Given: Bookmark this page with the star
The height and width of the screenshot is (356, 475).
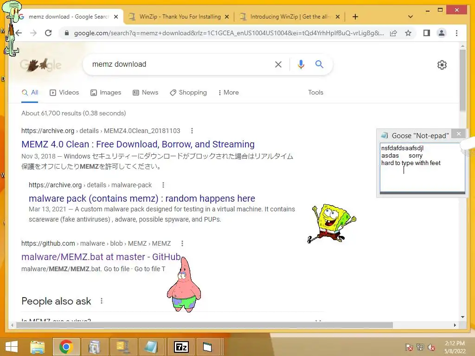Looking at the screenshot, I should point(408,33).
